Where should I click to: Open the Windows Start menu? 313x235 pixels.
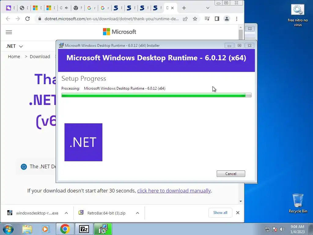click(8, 229)
